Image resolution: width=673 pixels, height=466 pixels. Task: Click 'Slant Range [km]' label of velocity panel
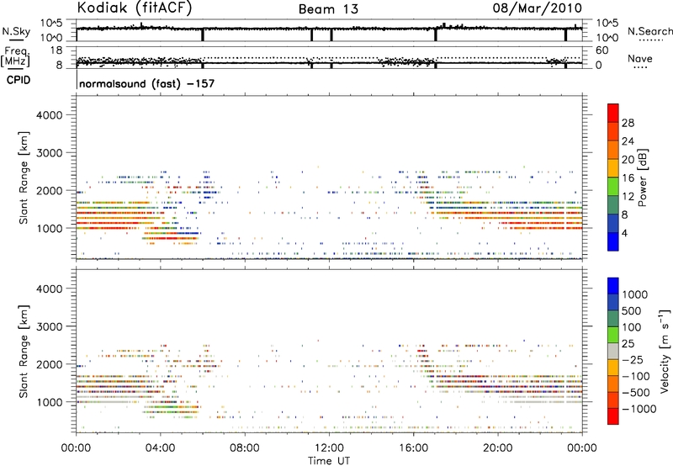click(x=24, y=351)
